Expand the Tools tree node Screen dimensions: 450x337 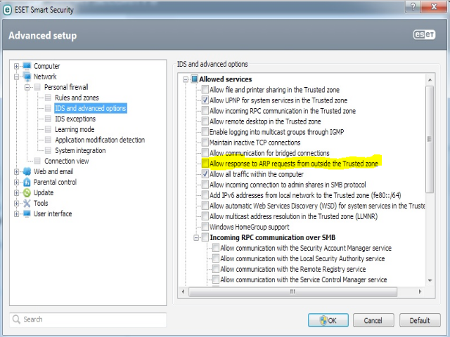point(16,204)
